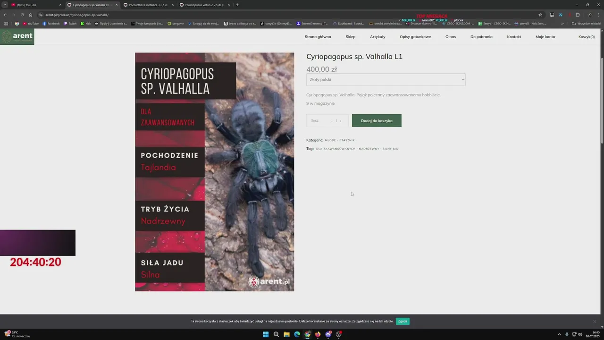The image size is (604, 340).
Task: Open the YouTube bookmark
Action: click(31, 23)
